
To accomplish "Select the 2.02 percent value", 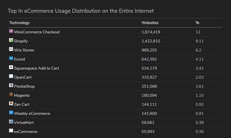I will coord(199,77).
